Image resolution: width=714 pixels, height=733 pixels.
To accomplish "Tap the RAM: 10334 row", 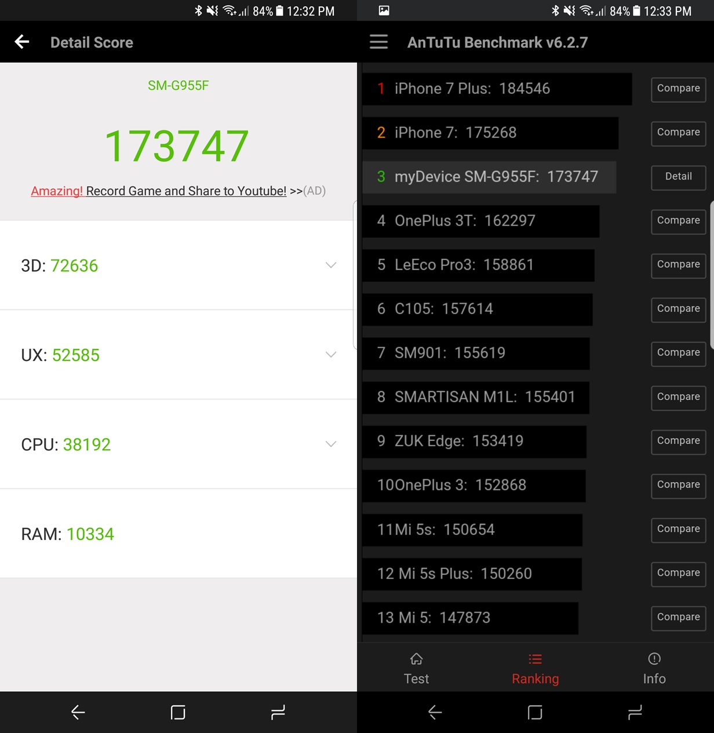I will click(178, 534).
